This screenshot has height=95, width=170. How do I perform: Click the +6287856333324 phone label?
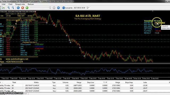[x=14, y=62]
